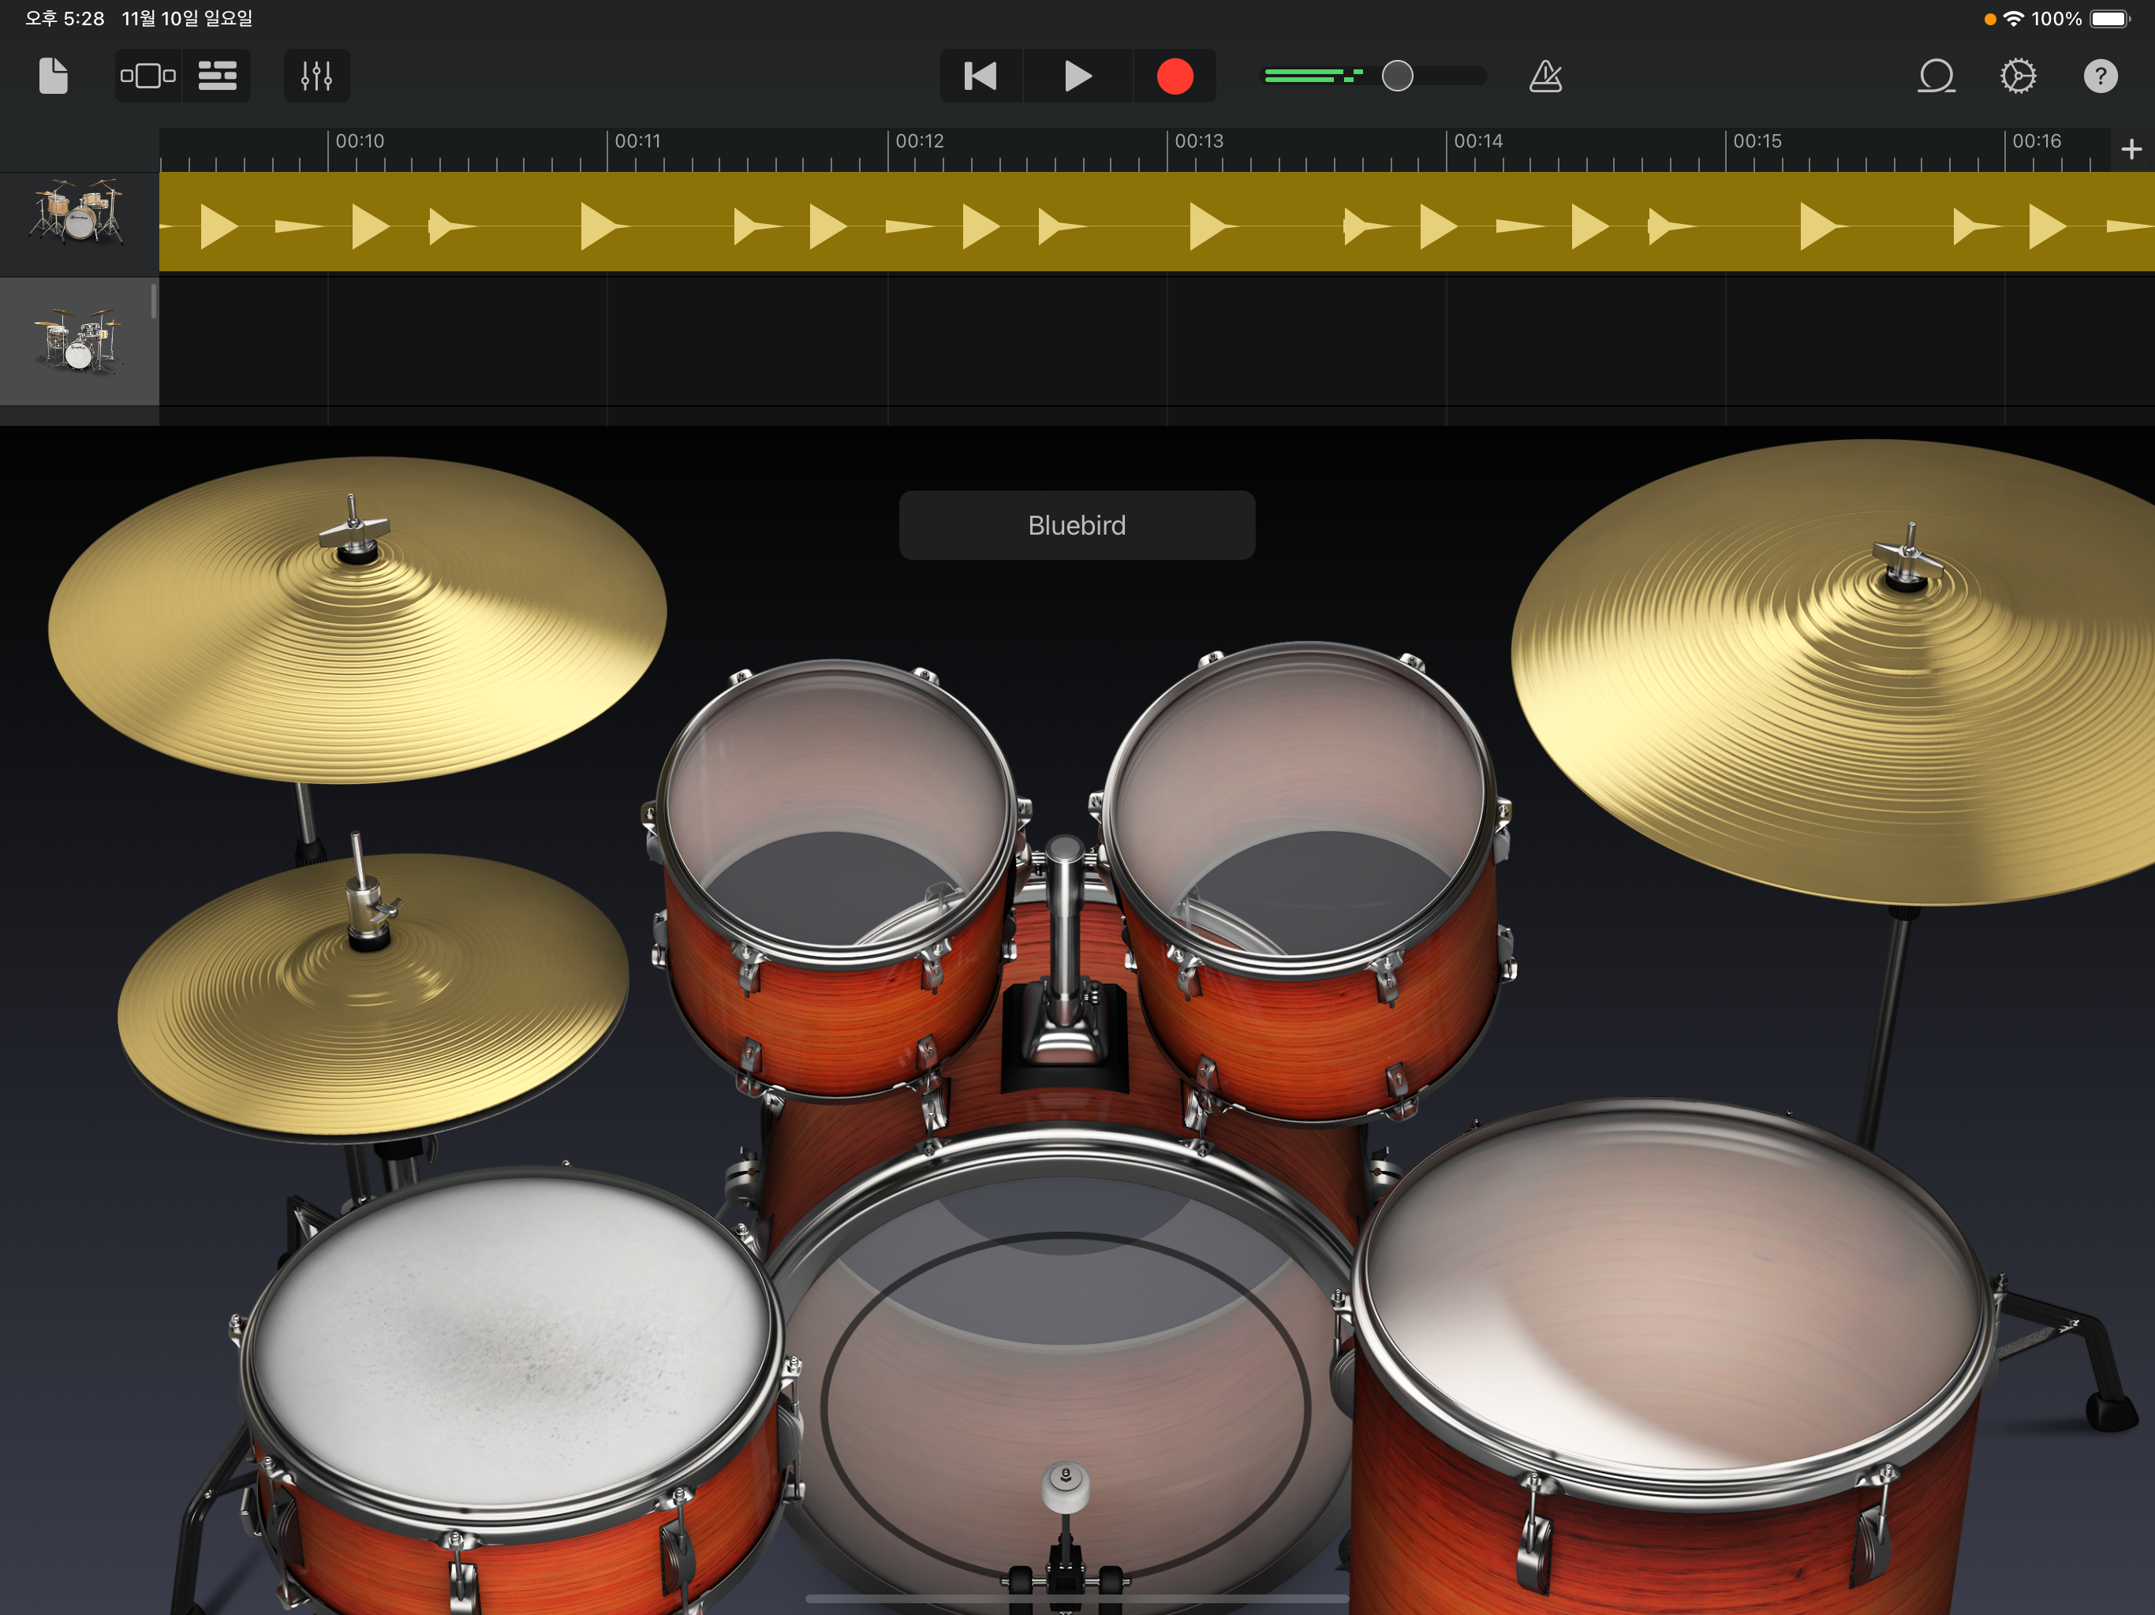The image size is (2155, 1615).
Task: Open the instrument browser view button
Action: pyautogui.click(x=148, y=76)
